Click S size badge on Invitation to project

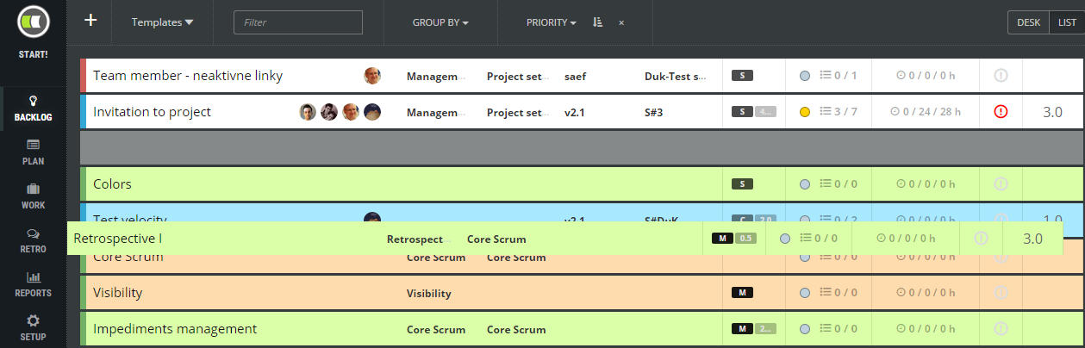(742, 112)
